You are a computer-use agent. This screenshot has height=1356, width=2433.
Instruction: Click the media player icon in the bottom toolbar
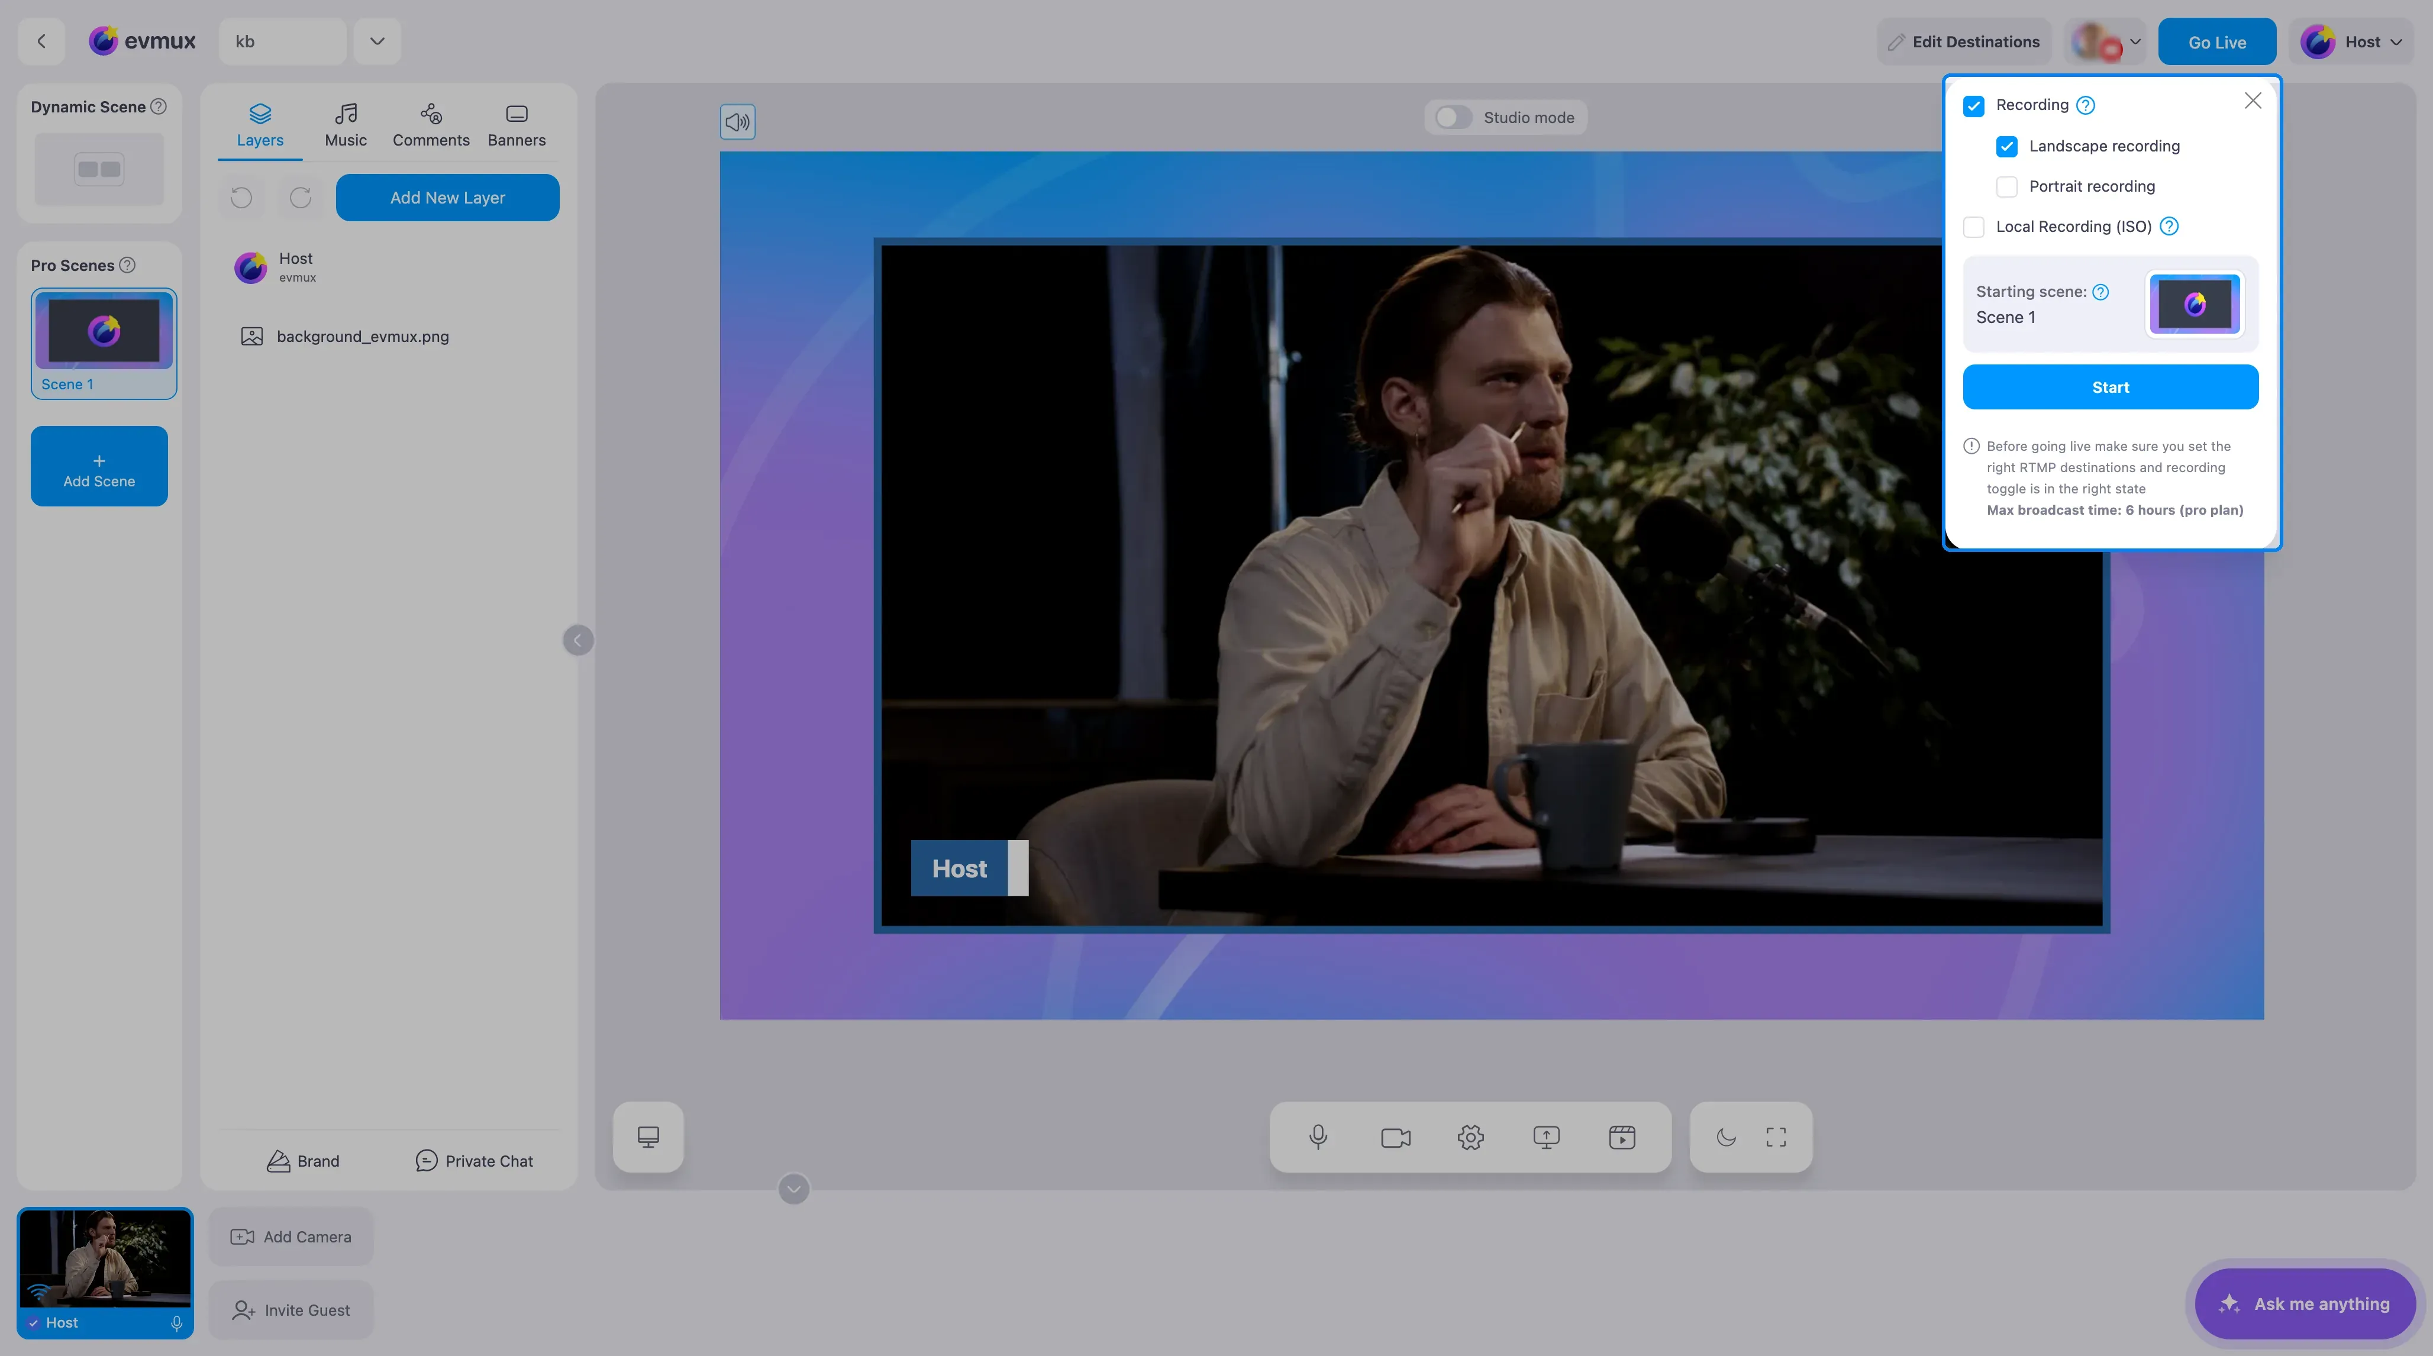[1622, 1137]
